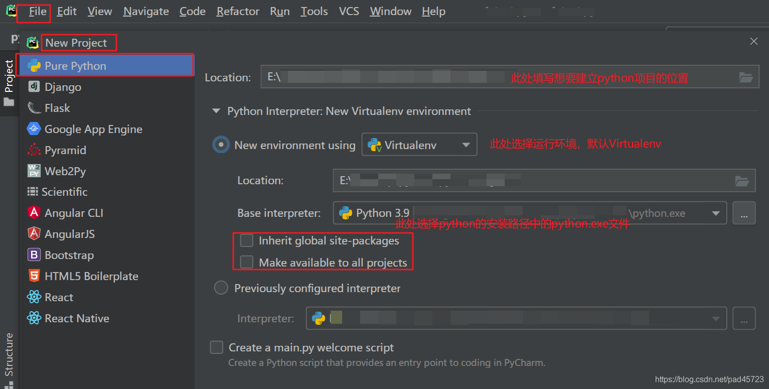Click ellipsis button next to Base interpreter
Viewport: 769px width, 389px height.
click(x=744, y=213)
